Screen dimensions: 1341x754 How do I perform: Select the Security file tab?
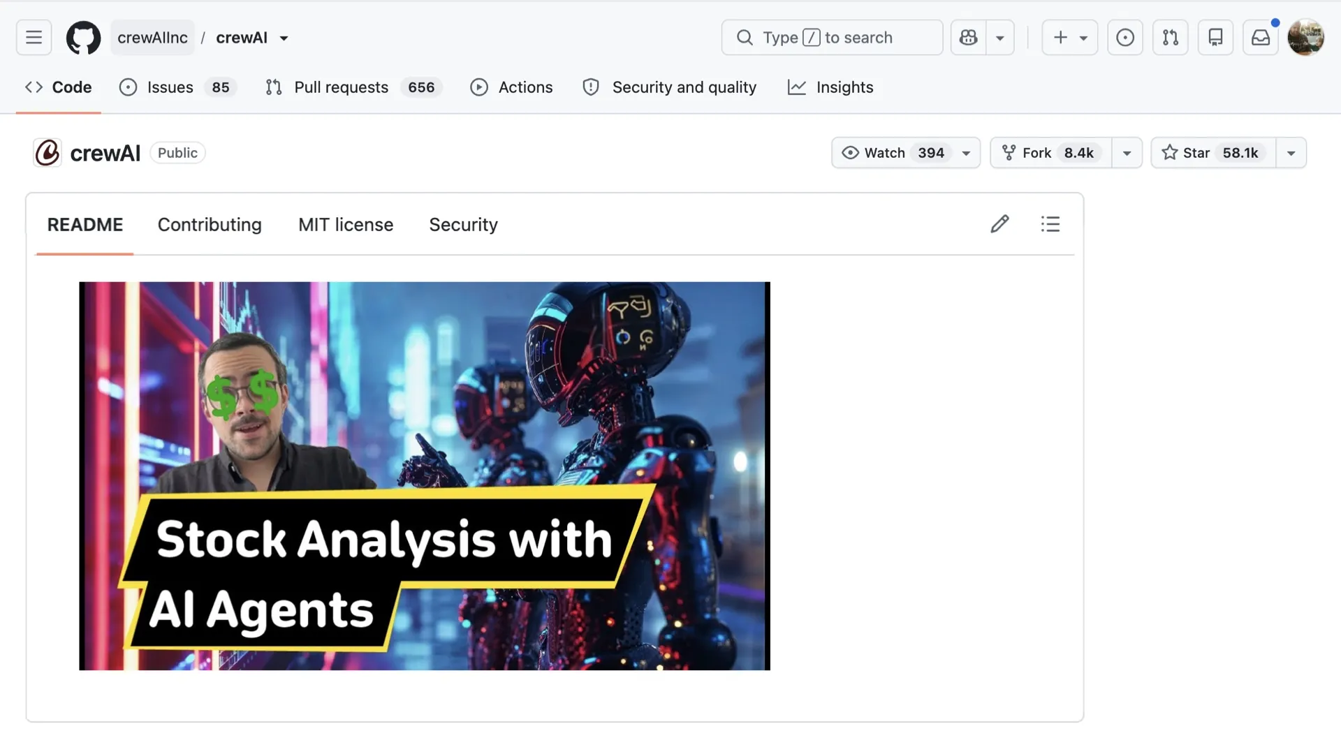463,225
